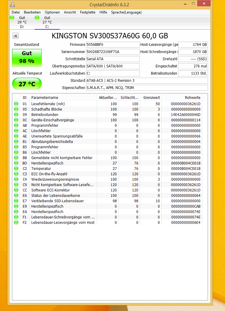The image size is (225, 311).
Task: Select the Verbleibende SSD-Lebensdauer parameter name
Action: (58, 201)
